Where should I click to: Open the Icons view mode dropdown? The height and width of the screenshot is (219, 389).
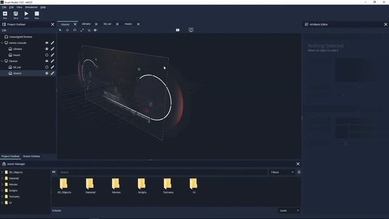(x=289, y=210)
